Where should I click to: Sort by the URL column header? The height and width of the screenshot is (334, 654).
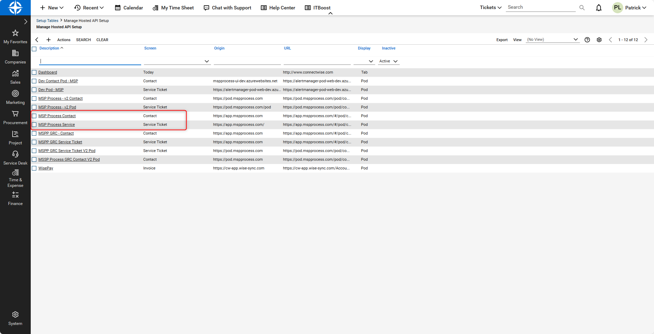point(288,48)
